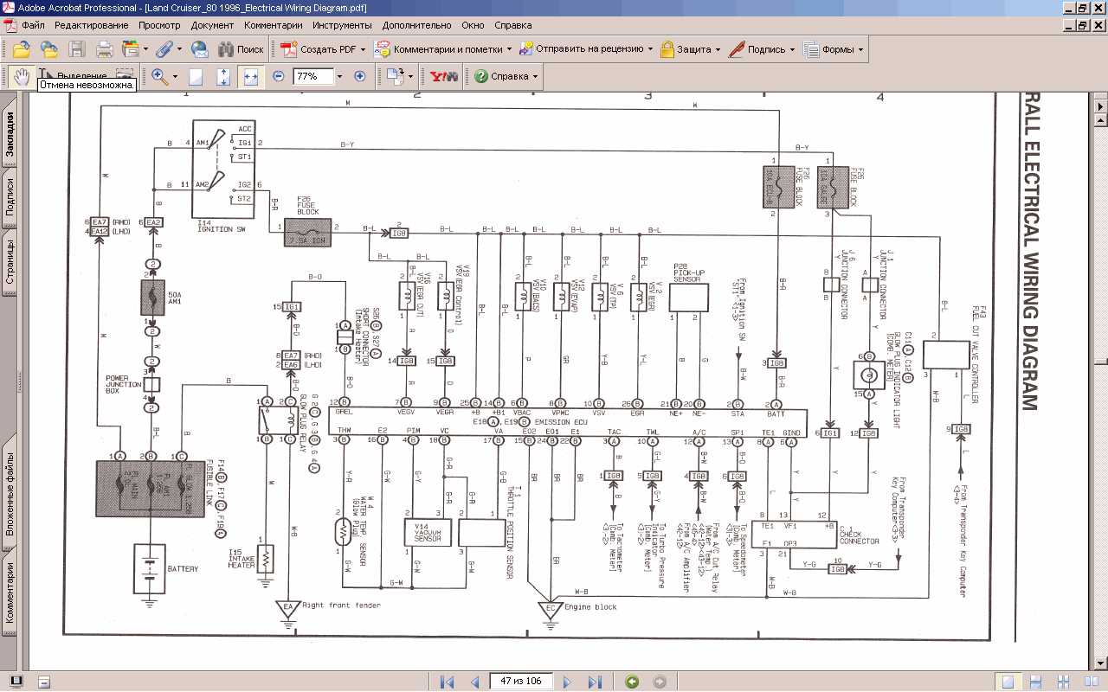Image resolution: width=1108 pixels, height=692 pixels.
Task: Click the page number input field
Action: [521, 682]
